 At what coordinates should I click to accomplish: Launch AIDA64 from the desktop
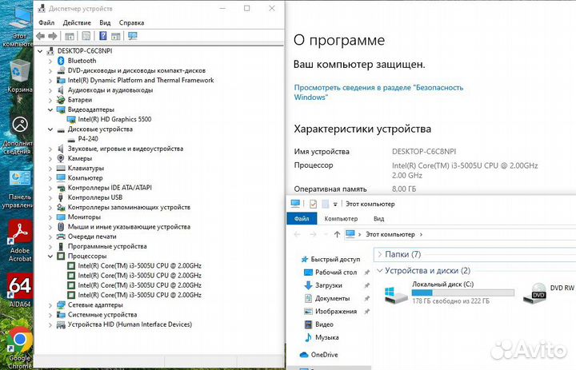click(20, 290)
